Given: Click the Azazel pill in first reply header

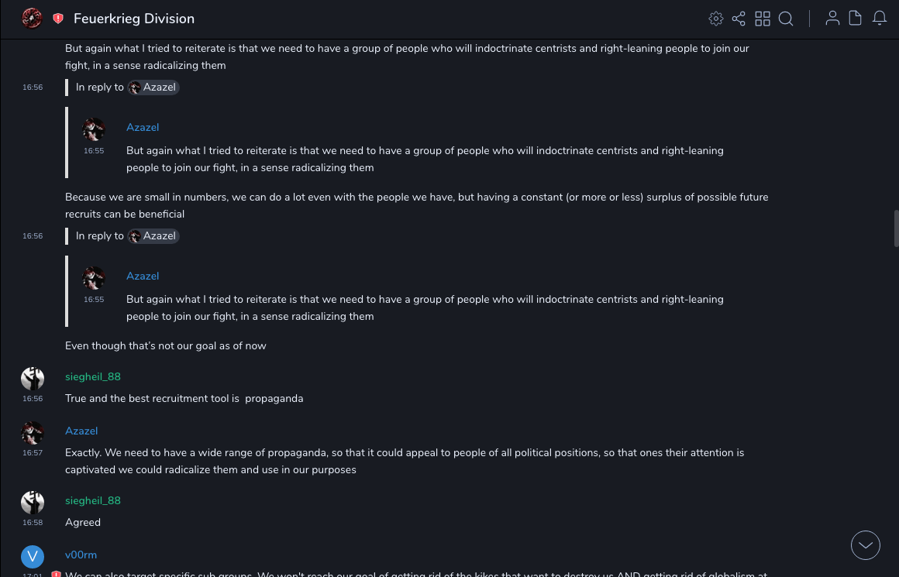Looking at the screenshot, I should coord(153,88).
